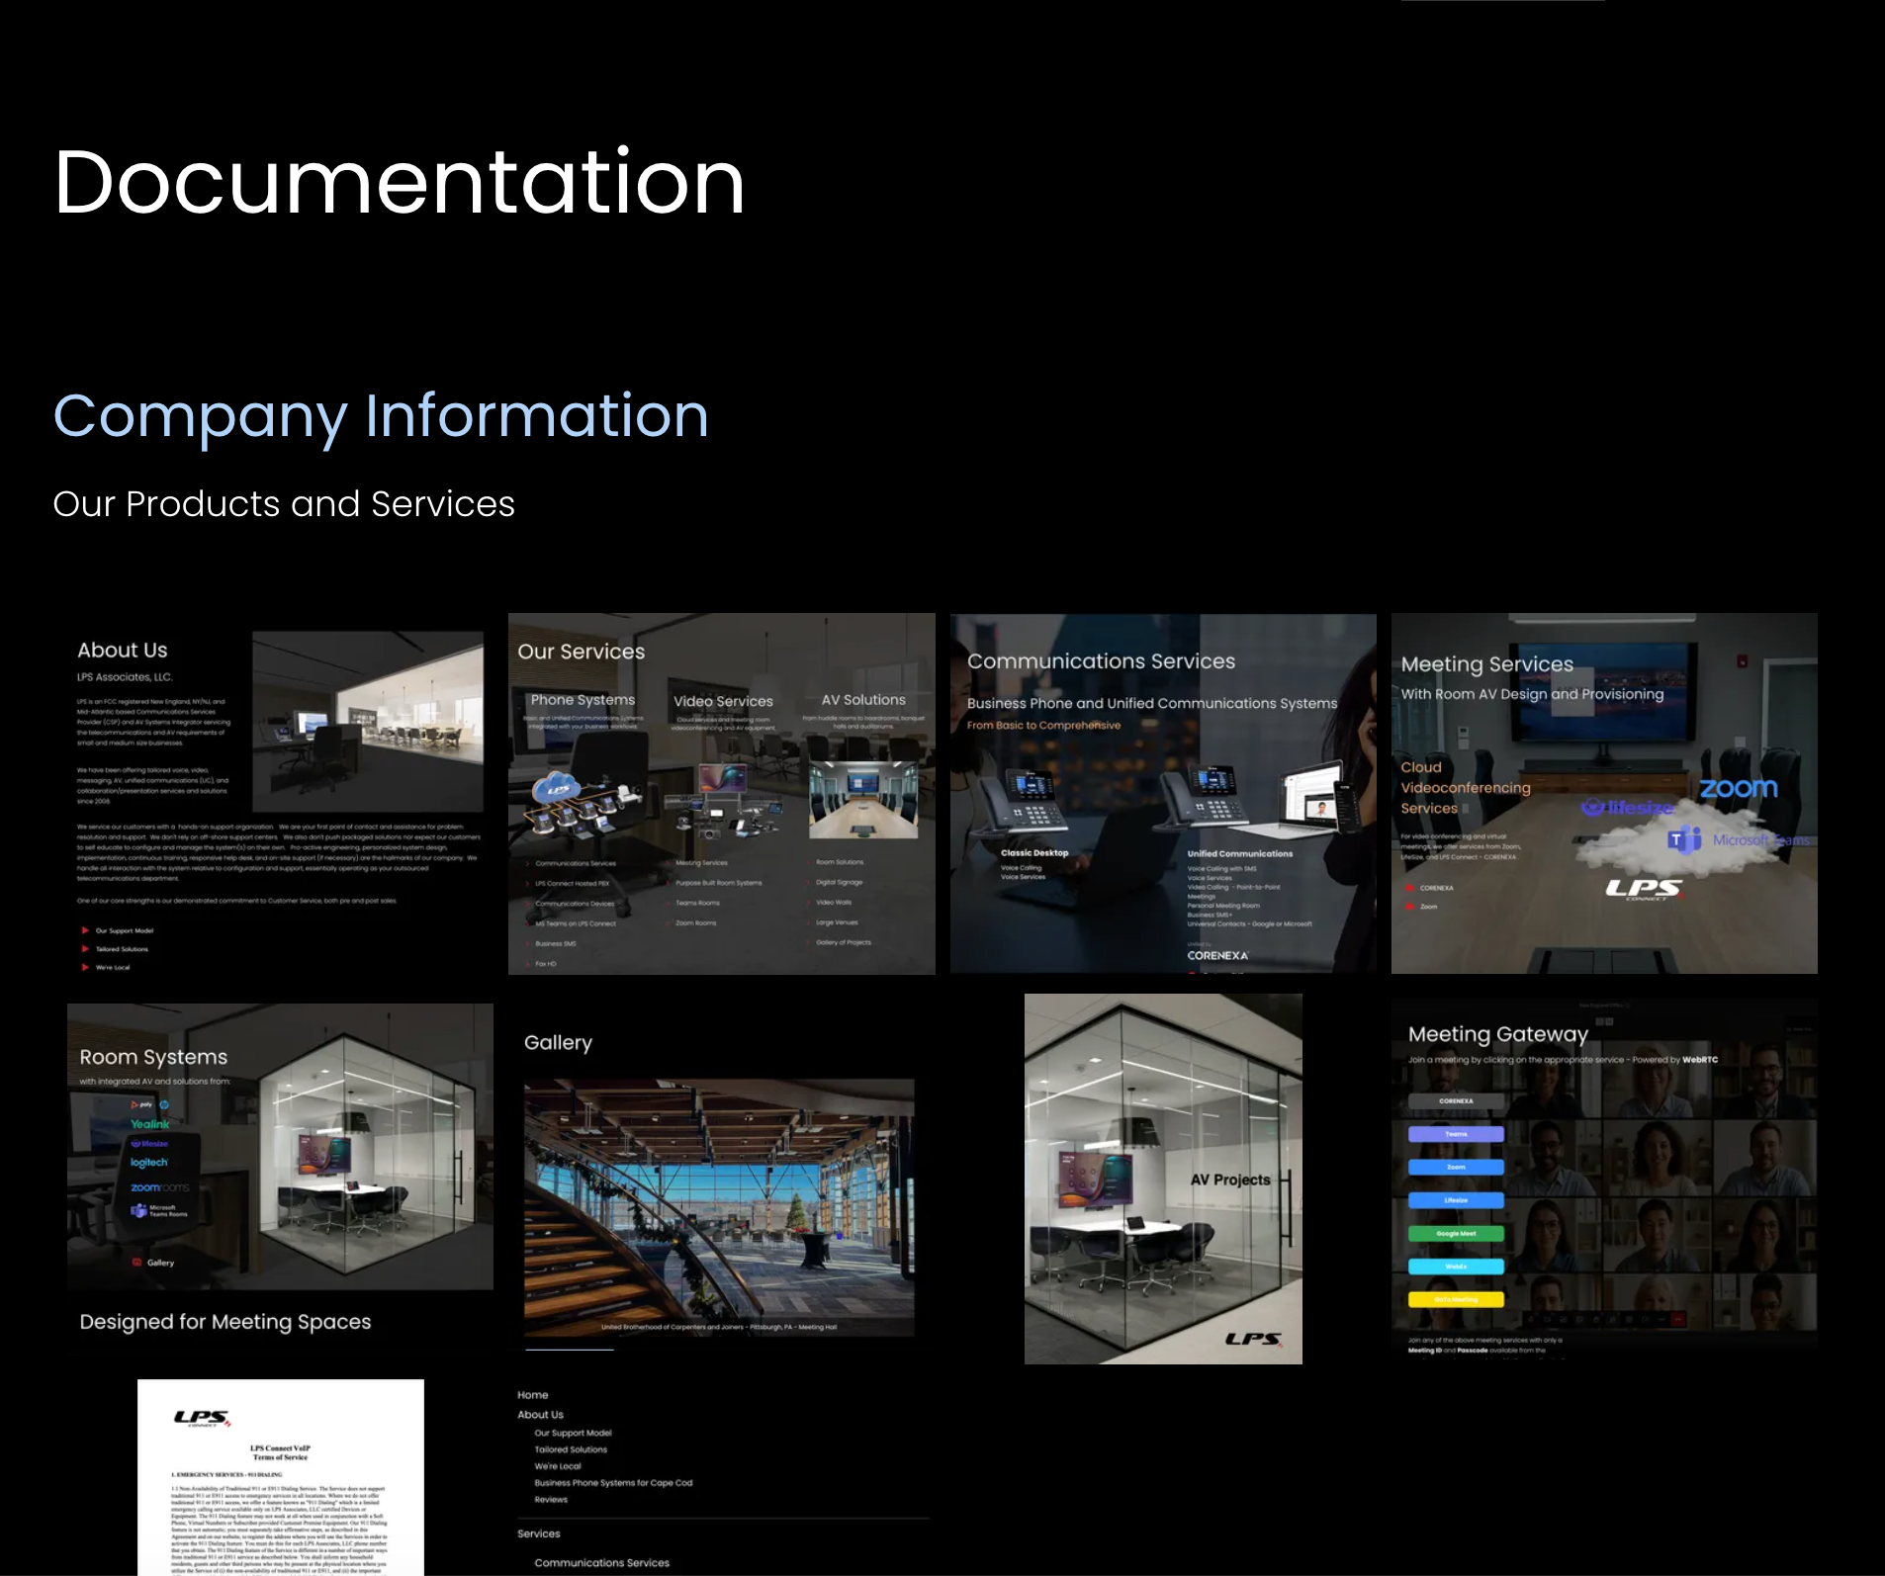The width and height of the screenshot is (1885, 1576).
Task: Click the Home item in sitemap
Action: (x=532, y=1395)
